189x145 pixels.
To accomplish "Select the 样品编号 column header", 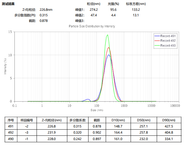I will coord(27,120).
